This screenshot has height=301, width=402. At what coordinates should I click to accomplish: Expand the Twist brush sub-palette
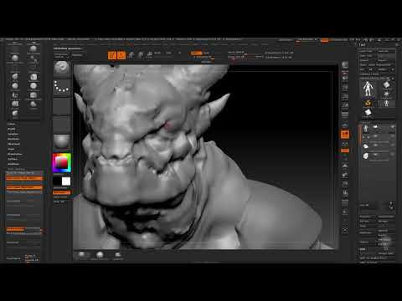(11, 149)
